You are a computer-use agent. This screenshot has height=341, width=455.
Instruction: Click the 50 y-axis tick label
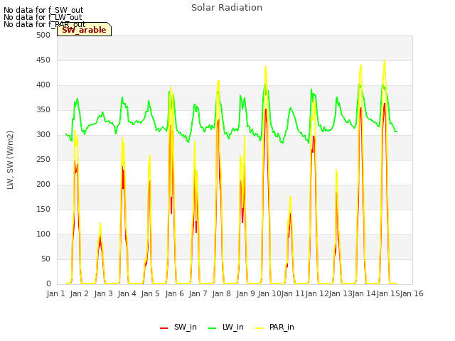45,259
